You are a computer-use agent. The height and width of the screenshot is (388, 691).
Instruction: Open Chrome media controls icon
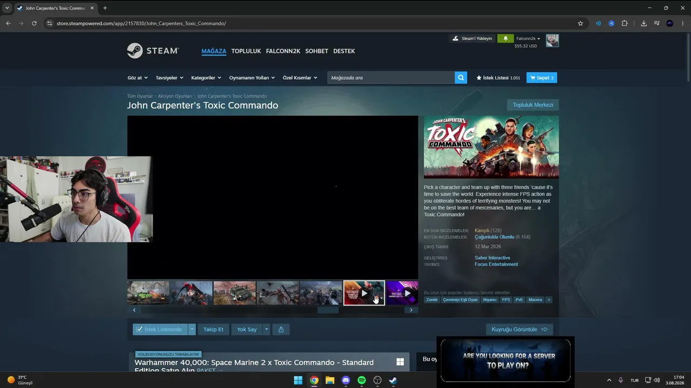(x=657, y=23)
